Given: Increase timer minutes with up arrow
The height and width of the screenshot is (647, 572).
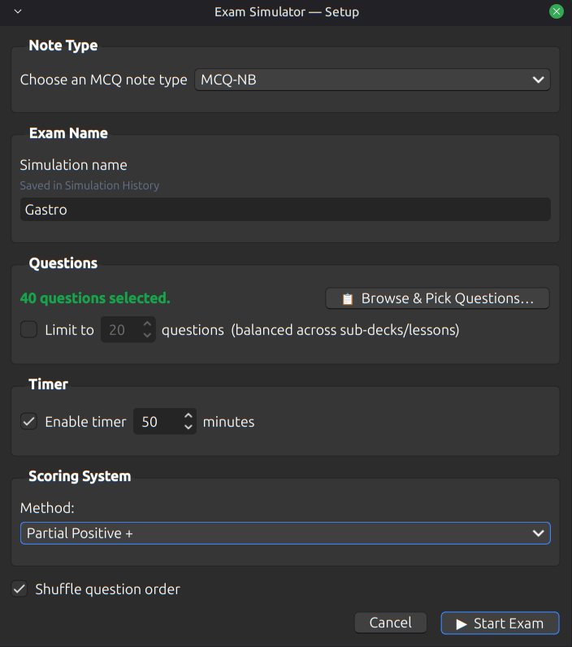Looking at the screenshot, I should click(188, 416).
